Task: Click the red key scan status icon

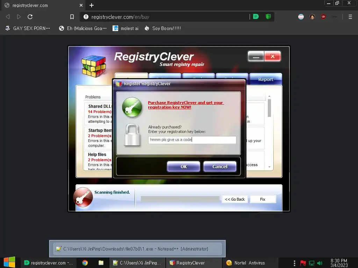Action: (83, 198)
